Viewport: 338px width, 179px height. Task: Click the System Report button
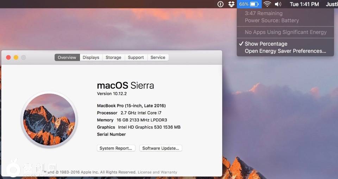click(116, 148)
